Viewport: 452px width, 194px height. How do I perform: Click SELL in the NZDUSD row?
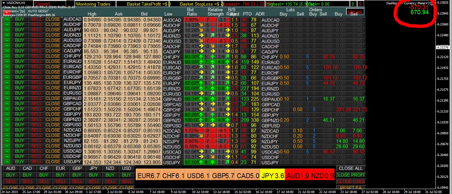[x=36, y=146]
